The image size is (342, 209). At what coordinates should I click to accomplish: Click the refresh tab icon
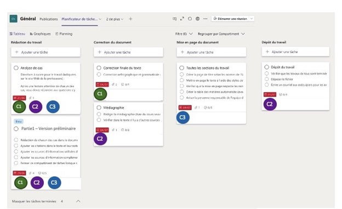(x=190, y=19)
